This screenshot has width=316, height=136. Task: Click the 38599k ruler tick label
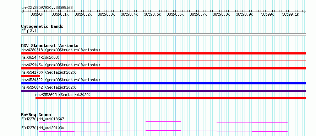tap(267, 14)
